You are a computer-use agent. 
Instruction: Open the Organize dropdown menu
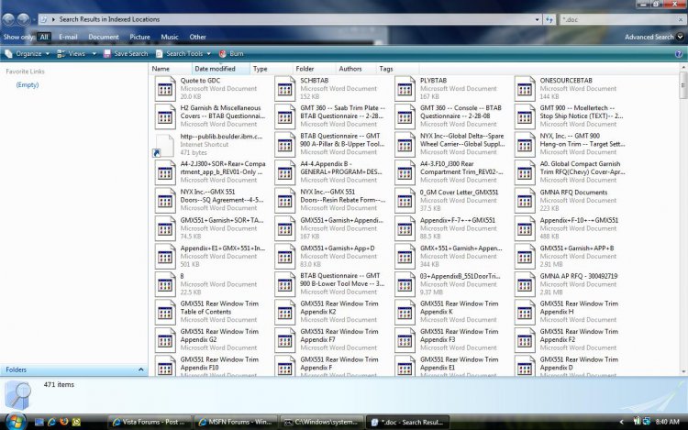click(x=28, y=53)
